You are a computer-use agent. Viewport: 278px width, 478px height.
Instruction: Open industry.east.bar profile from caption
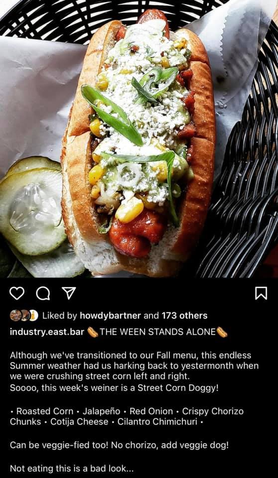click(47, 332)
